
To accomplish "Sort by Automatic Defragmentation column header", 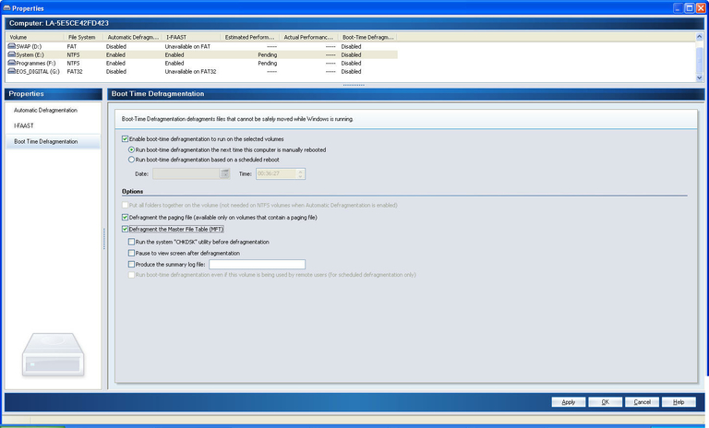I will click(133, 37).
